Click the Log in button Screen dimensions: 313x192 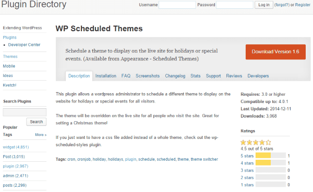click(263, 5)
